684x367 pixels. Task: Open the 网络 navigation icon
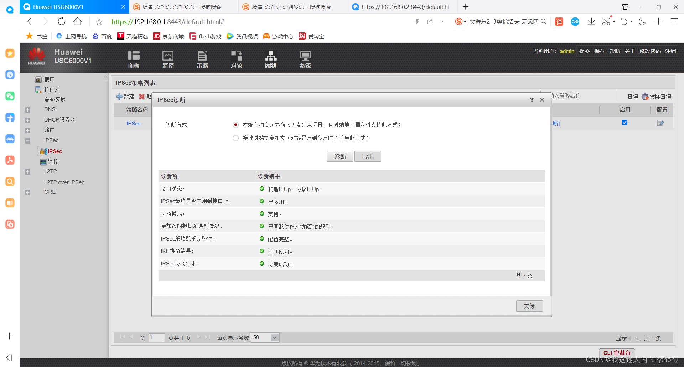tap(271, 59)
